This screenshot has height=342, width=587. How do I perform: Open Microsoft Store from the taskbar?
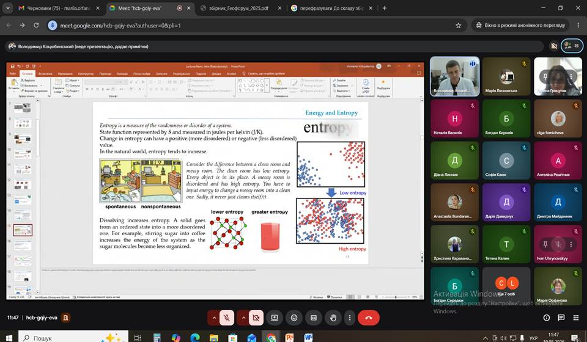pos(233,338)
